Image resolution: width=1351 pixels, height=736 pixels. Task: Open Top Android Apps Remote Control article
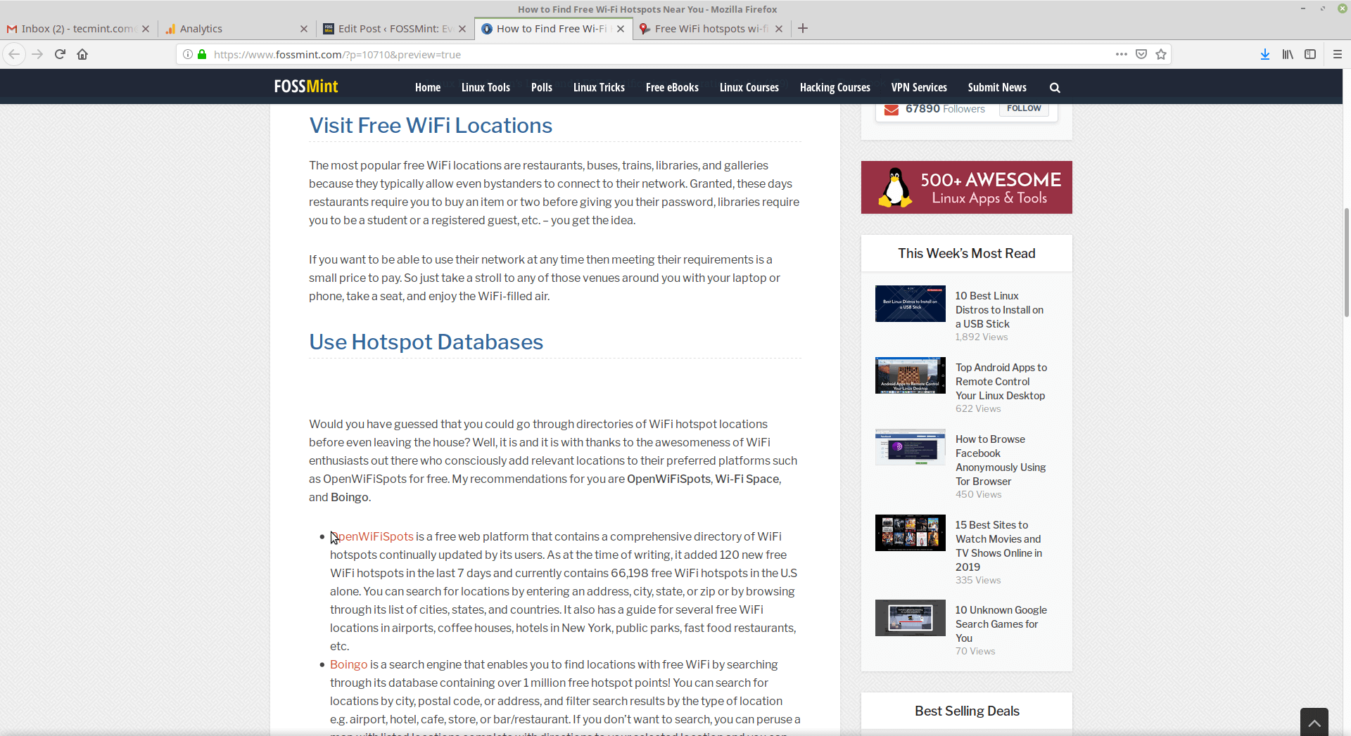tap(1001, 382)
